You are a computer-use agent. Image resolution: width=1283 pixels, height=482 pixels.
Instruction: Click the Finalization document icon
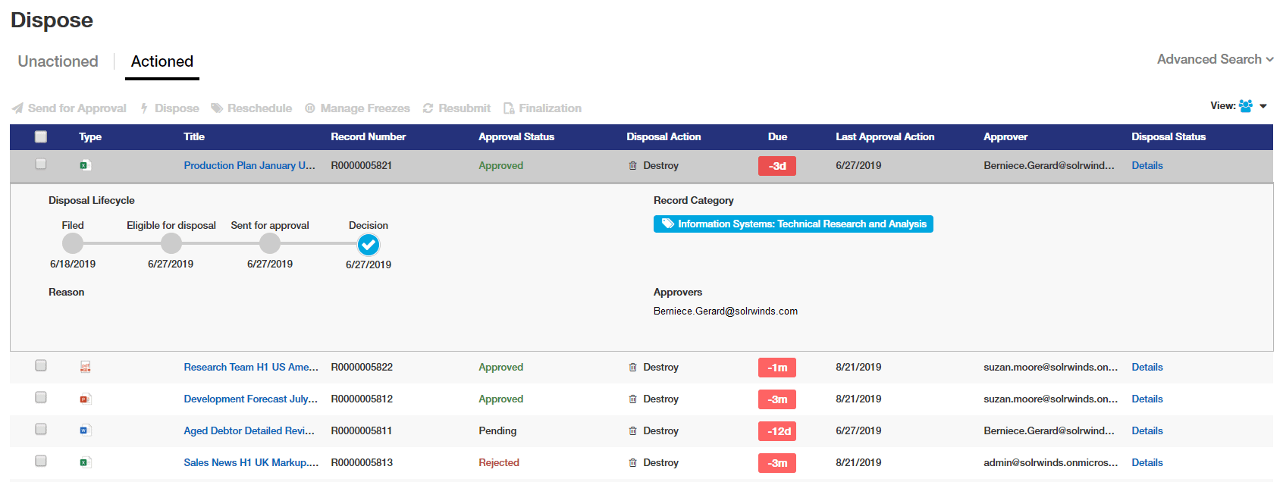pos(509,108)
